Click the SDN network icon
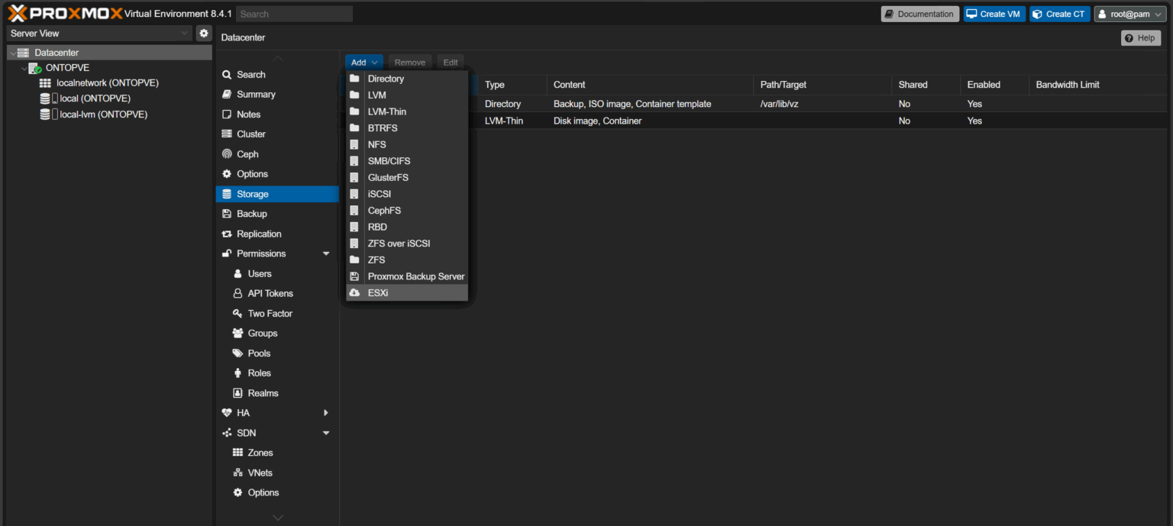The image size is (1173, 526). 227,433
